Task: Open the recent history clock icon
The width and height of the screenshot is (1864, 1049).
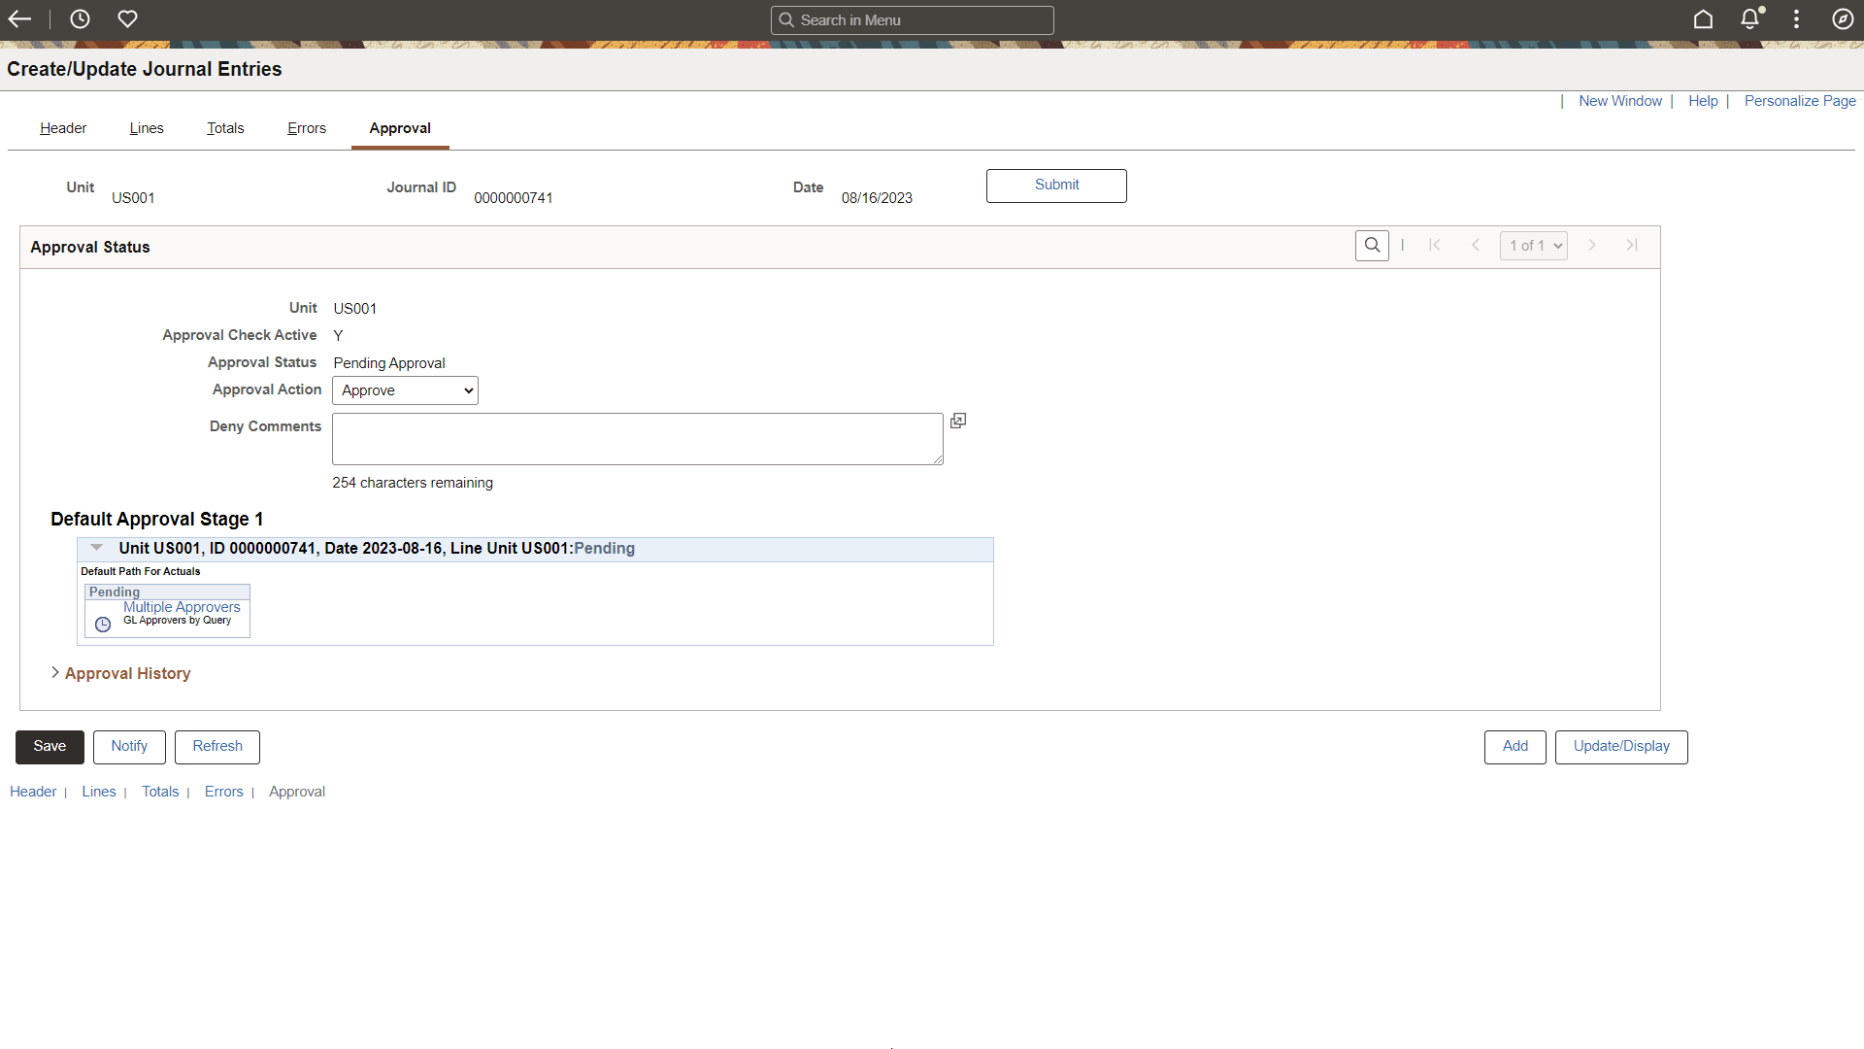Action: click(x=80, y=18)
